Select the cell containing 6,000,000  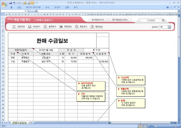(x=101, y=61)
